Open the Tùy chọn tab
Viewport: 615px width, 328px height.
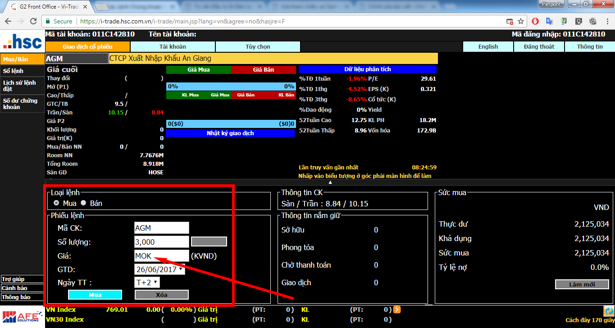point(258,46)
